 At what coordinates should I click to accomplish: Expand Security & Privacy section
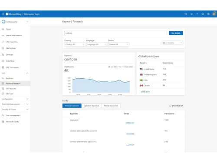27,109
